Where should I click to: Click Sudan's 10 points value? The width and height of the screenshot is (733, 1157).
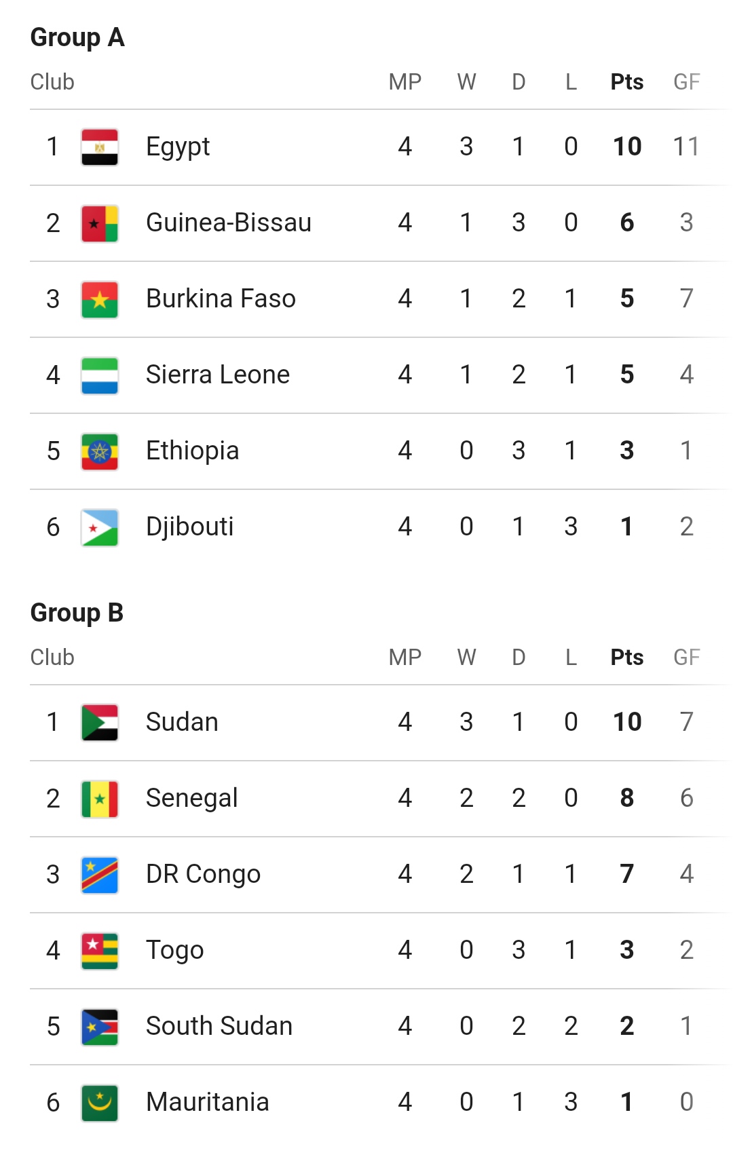626,723
